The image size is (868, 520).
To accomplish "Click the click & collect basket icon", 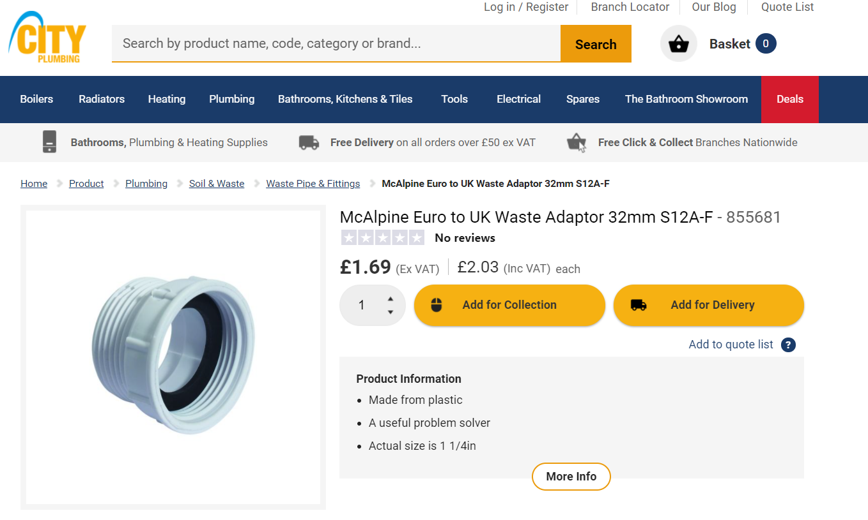I will tap(577, 142).
